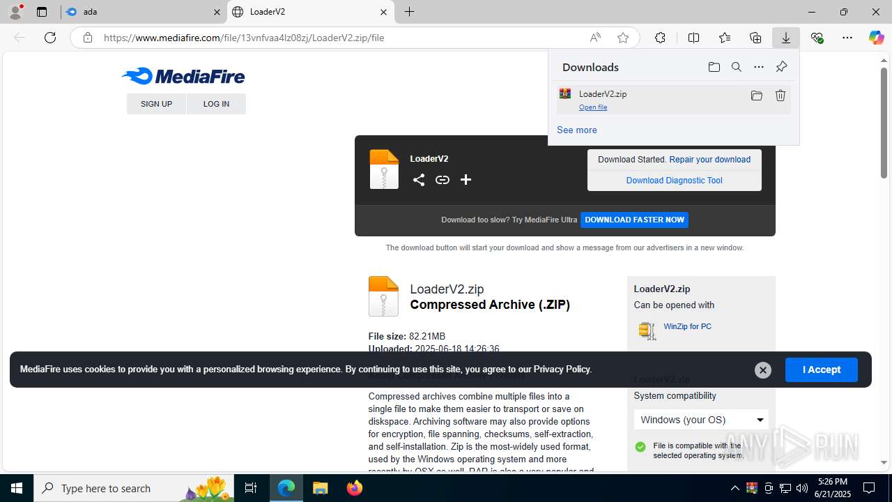
Task: Open downloads folder from Downloads panel header
Action: coord(714,67)
